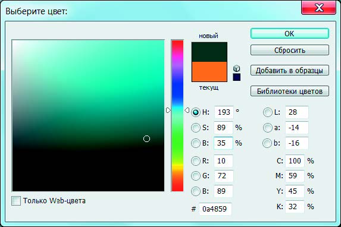341x227 pixels.
Task: Click the G value field showing 72
Action: pos(224,176)
